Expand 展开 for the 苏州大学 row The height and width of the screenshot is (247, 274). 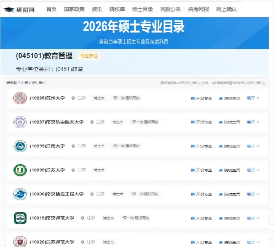coord(253,98)
